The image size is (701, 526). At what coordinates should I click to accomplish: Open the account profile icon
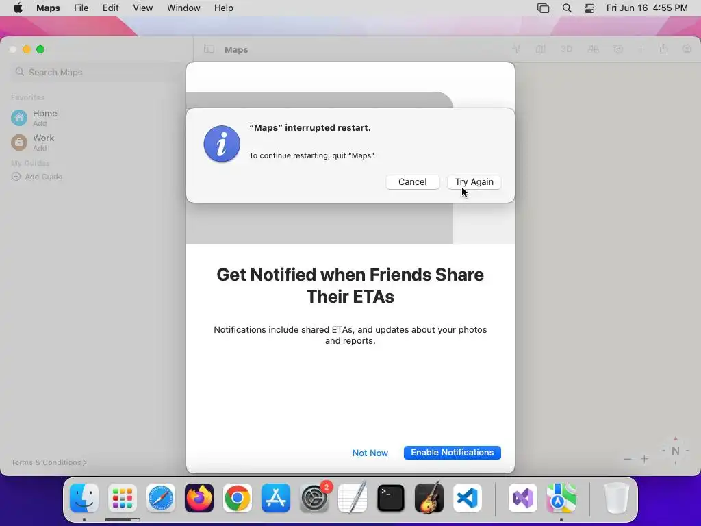click(687, 49)
